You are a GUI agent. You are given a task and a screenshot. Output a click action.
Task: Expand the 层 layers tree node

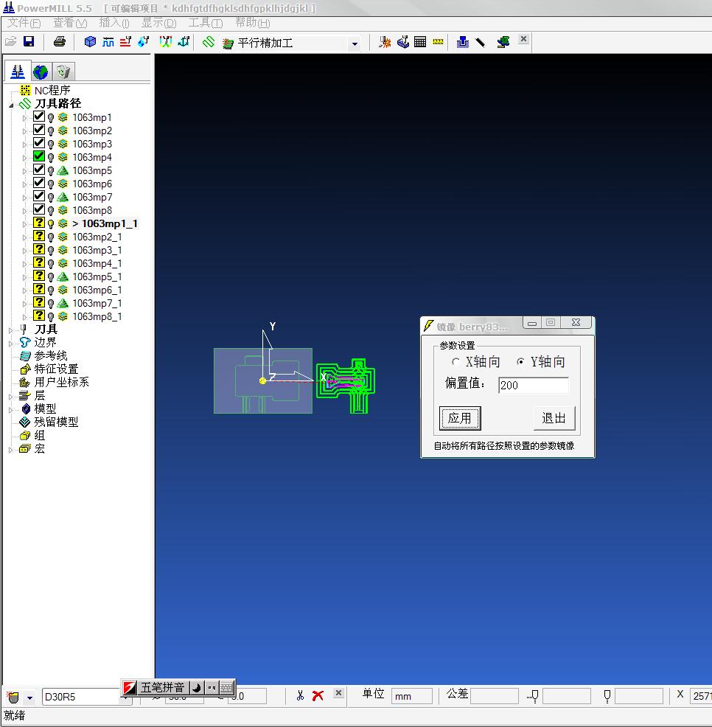10,397
